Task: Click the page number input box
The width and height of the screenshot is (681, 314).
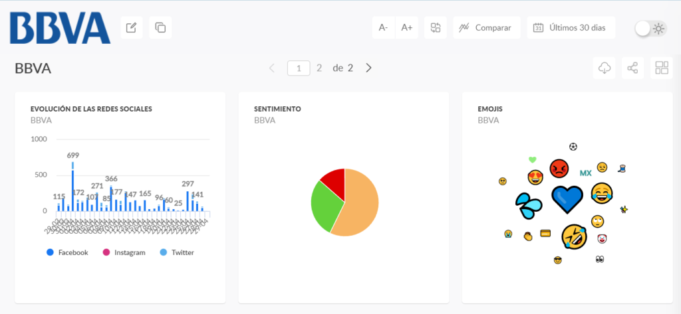Action: (x=299, y=68)
